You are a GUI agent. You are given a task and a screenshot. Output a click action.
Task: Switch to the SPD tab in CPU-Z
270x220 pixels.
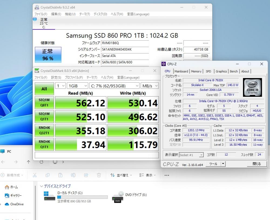(x=208, y=71)
